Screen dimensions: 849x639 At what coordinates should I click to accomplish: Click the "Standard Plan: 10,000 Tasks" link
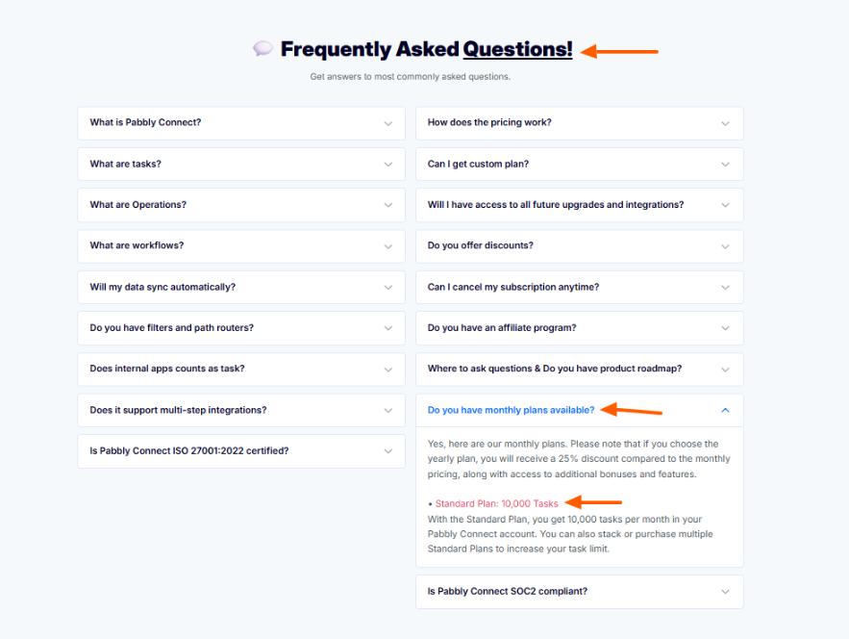tap(496, 503)
